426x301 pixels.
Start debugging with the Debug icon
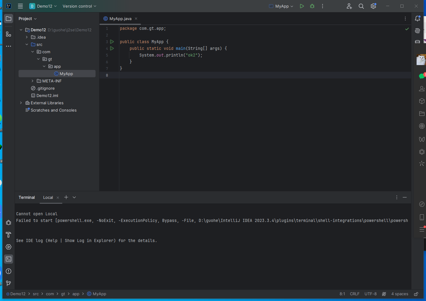312,6
